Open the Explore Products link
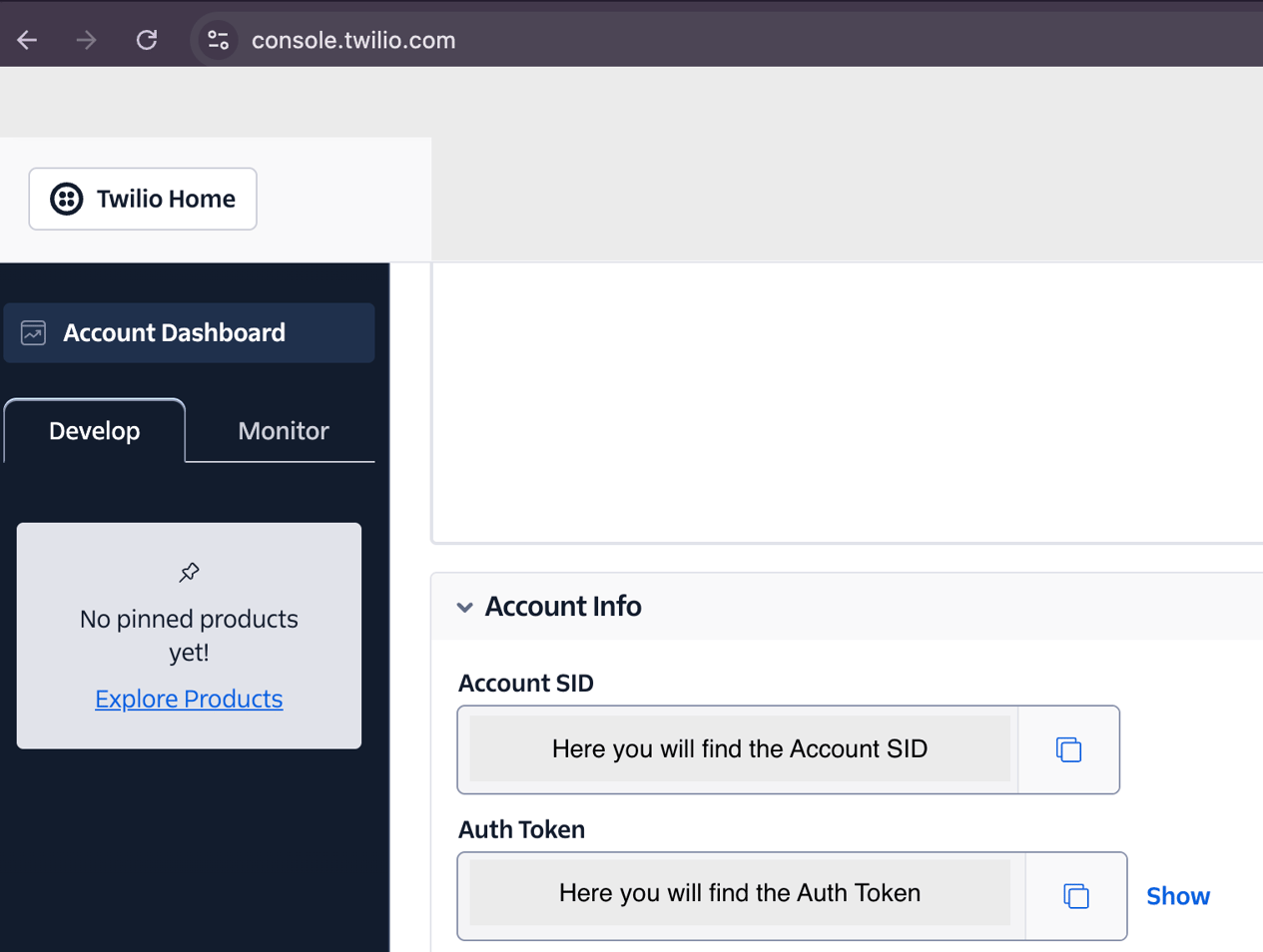Viewport: 1263px width, 952px height. point(189,699)
